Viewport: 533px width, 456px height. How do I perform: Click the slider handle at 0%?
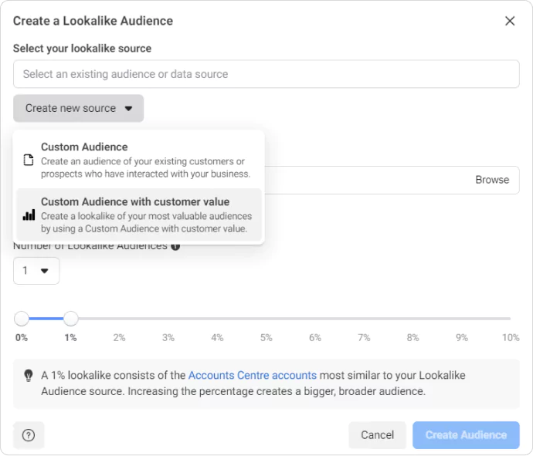pos(22,318)
